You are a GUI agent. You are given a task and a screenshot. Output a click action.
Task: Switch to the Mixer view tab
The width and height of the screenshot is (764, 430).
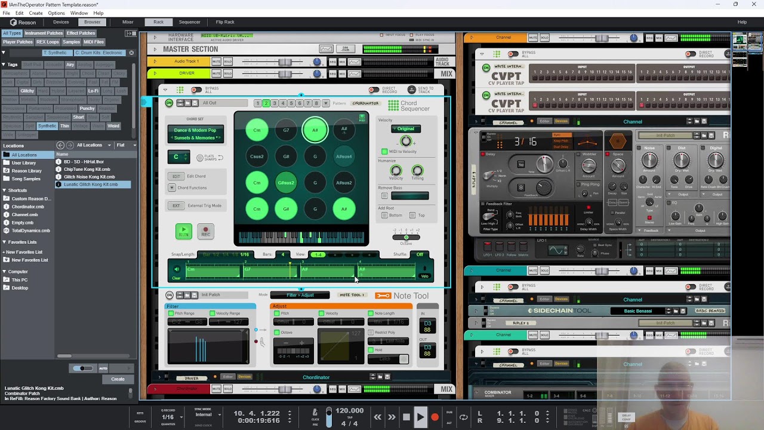coord(128,22)
